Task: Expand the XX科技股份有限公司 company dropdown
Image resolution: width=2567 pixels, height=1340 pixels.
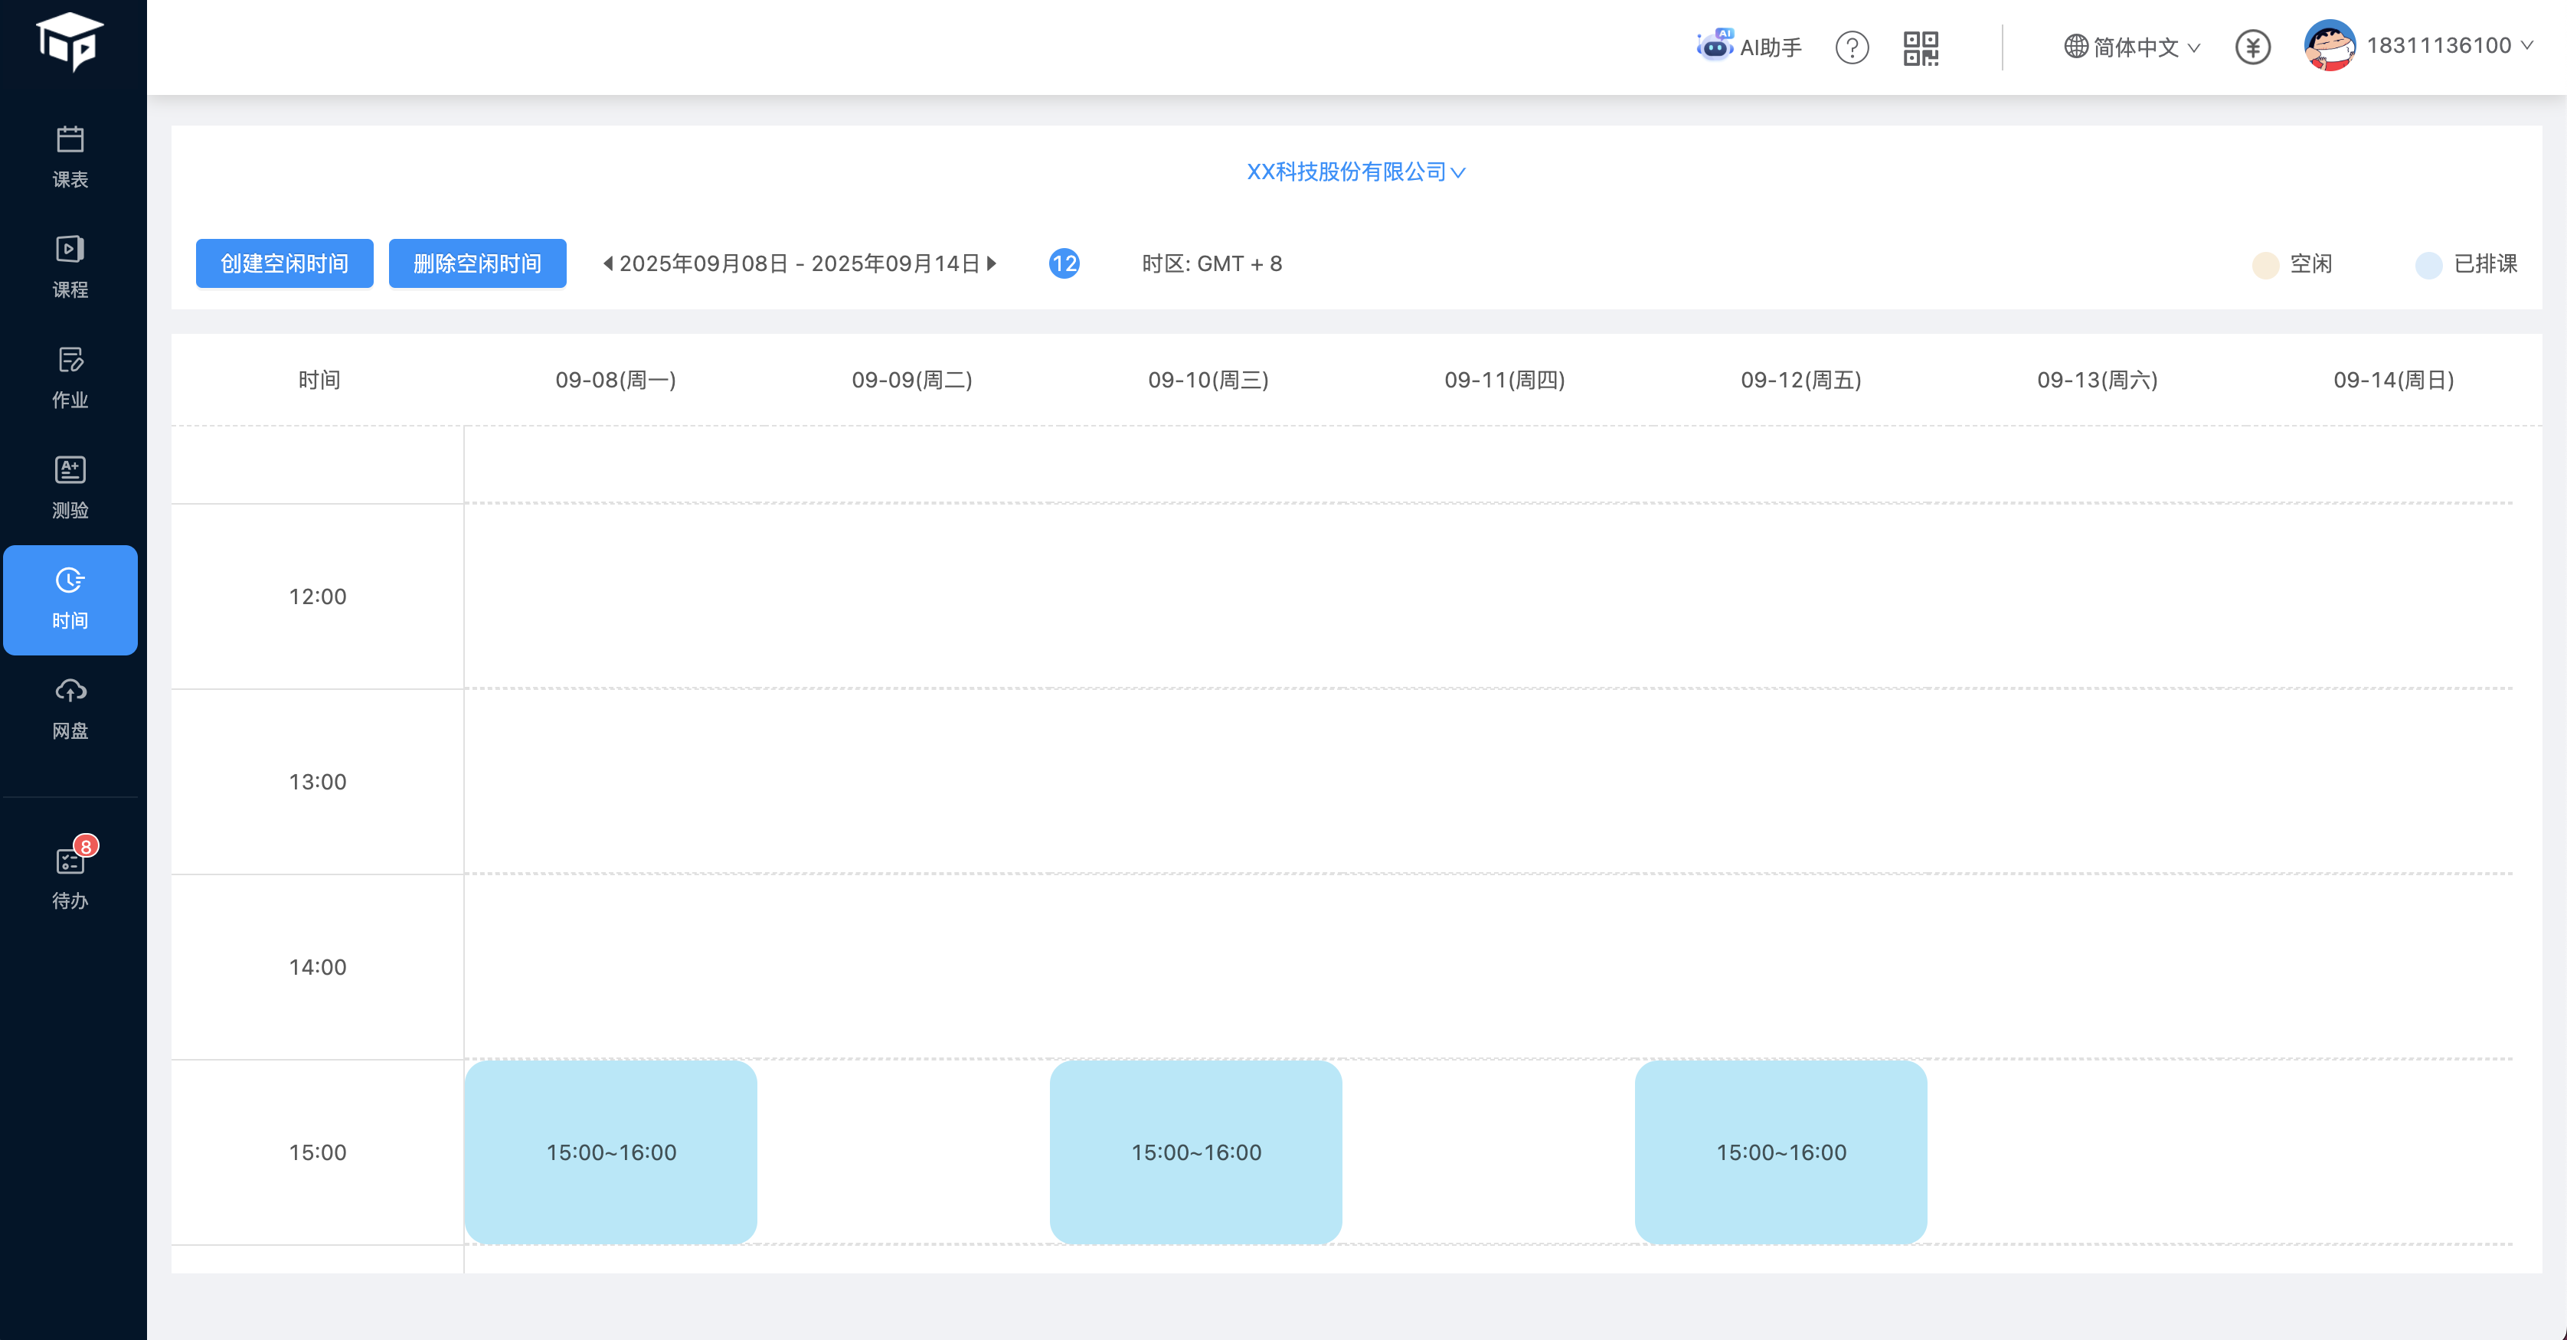Action: pos(1355,172)
